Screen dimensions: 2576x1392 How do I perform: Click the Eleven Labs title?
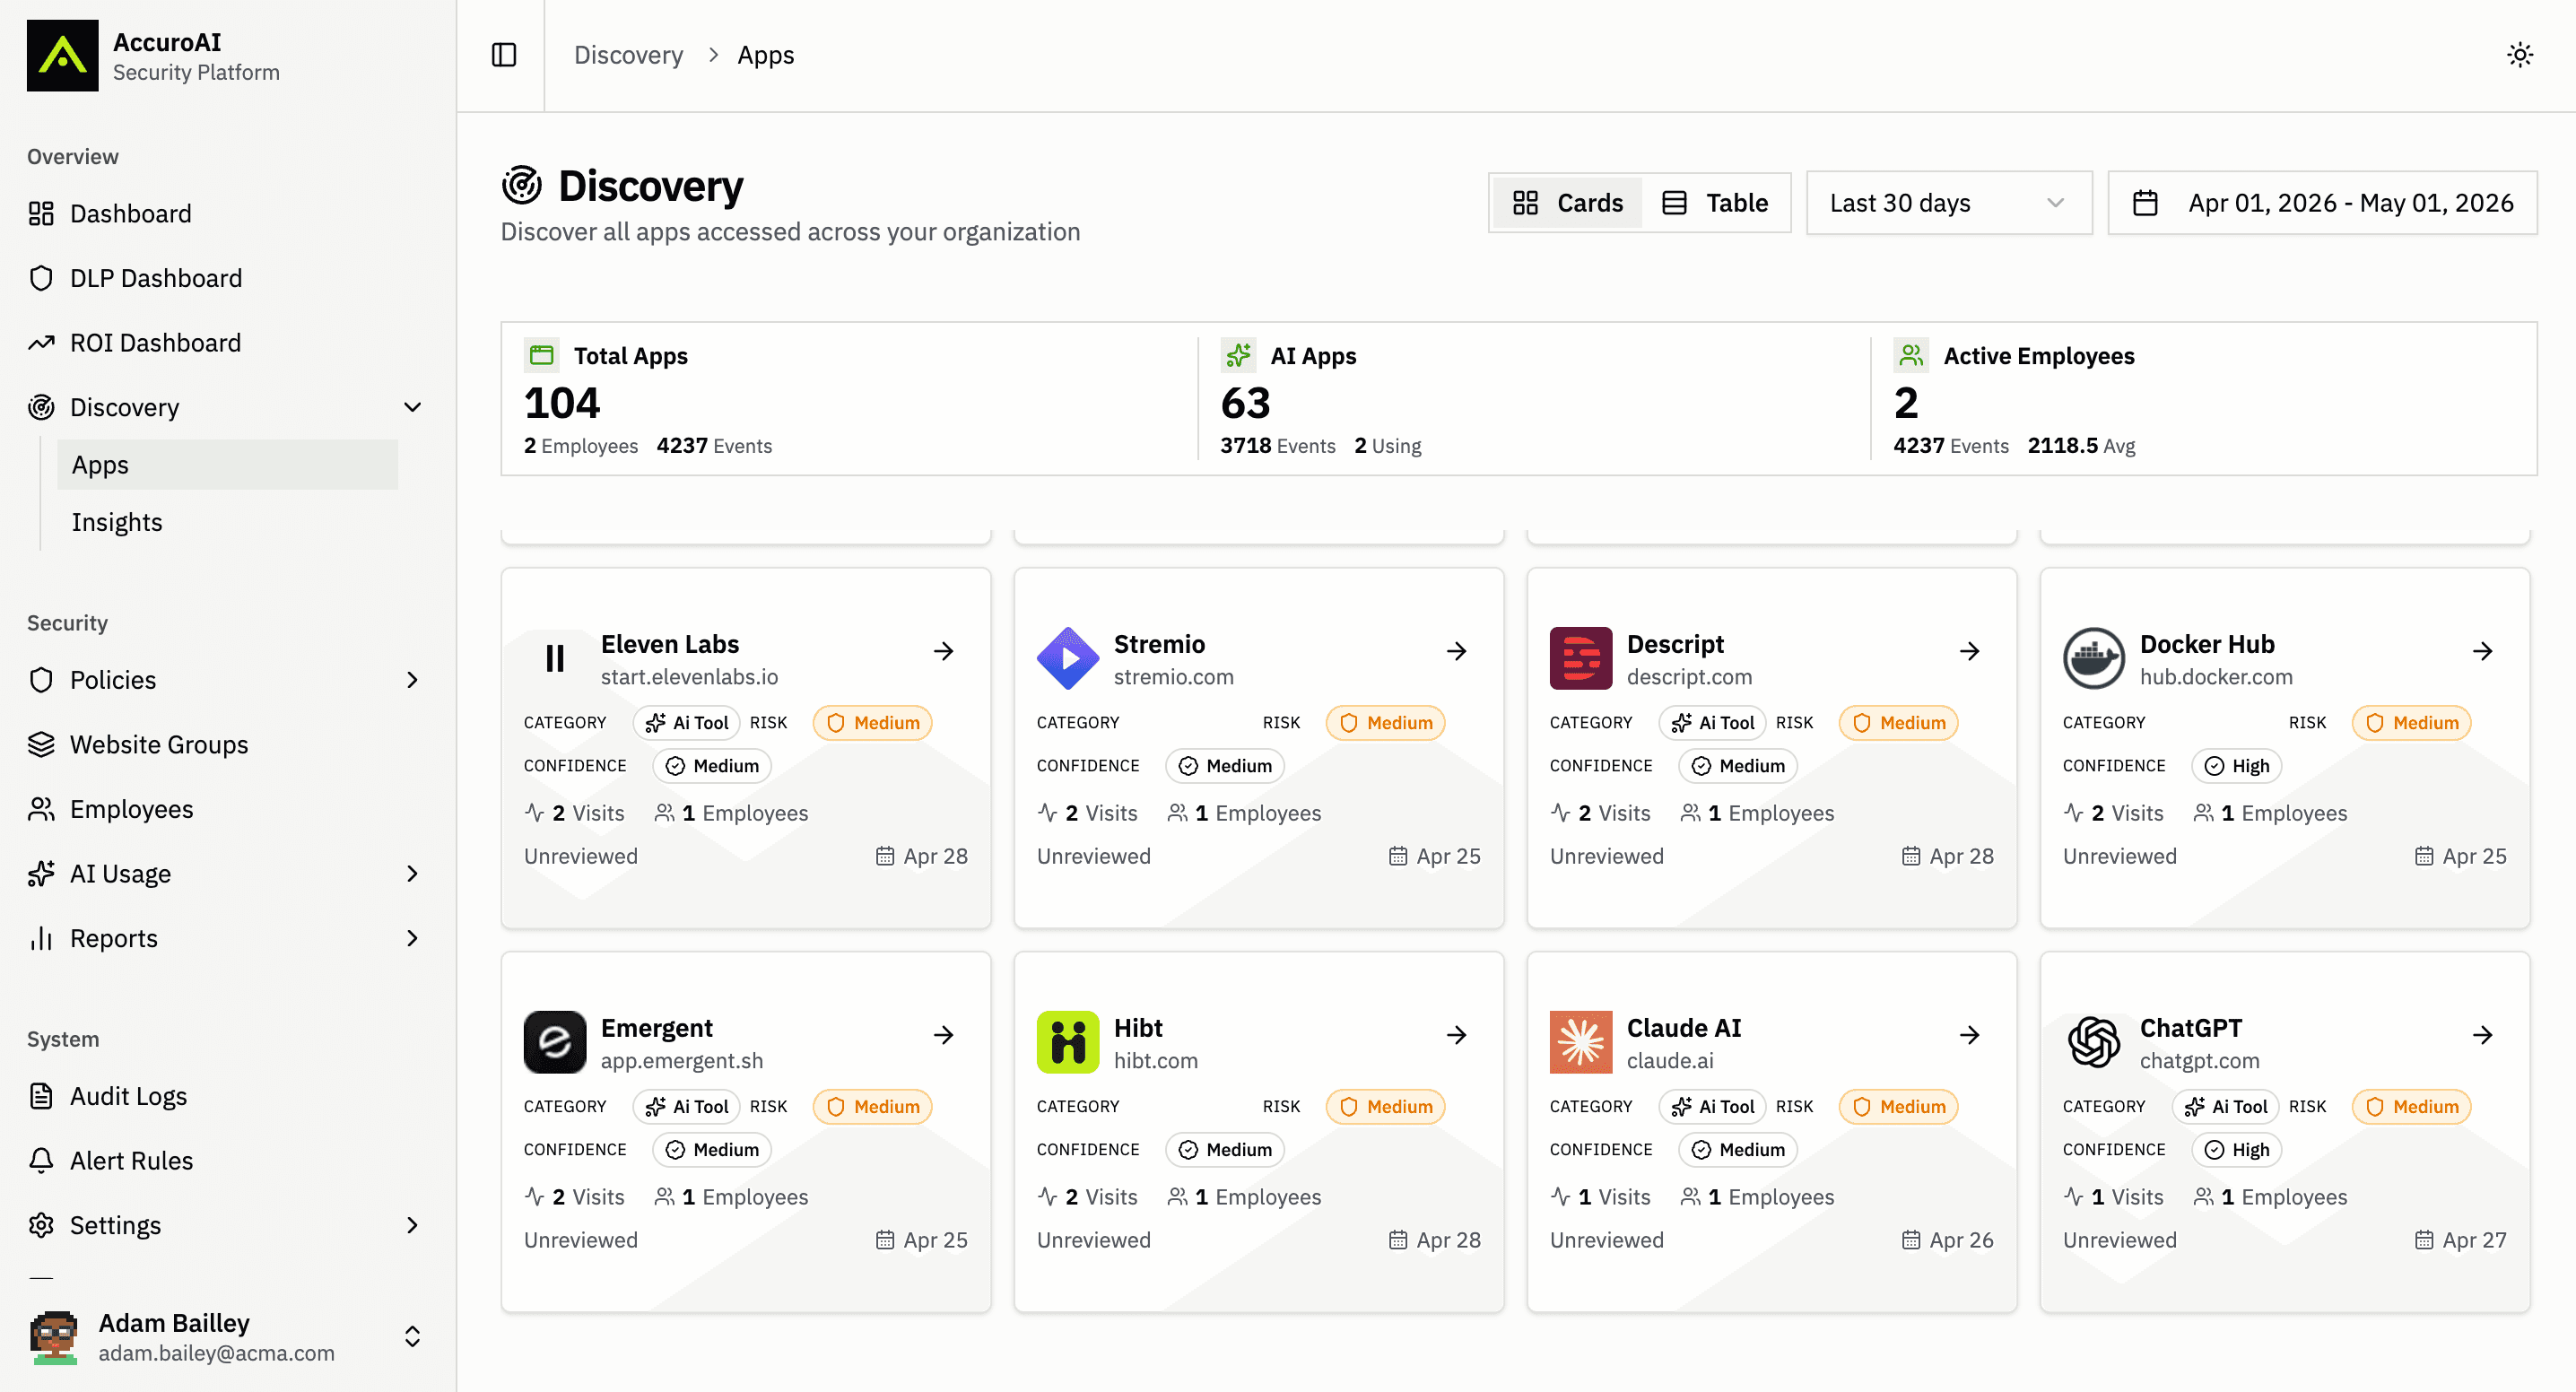669,644
